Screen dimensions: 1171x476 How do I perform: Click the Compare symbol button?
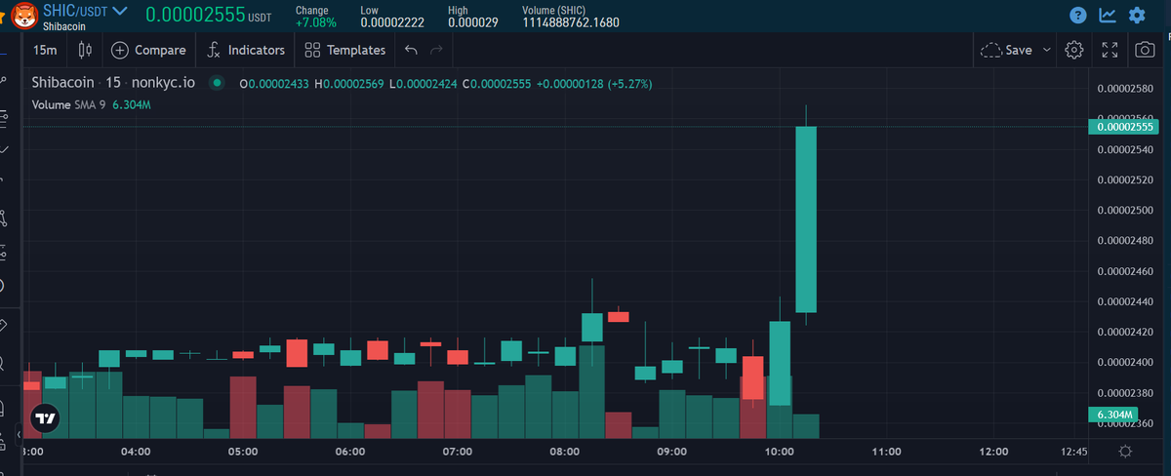pos(148,50)
